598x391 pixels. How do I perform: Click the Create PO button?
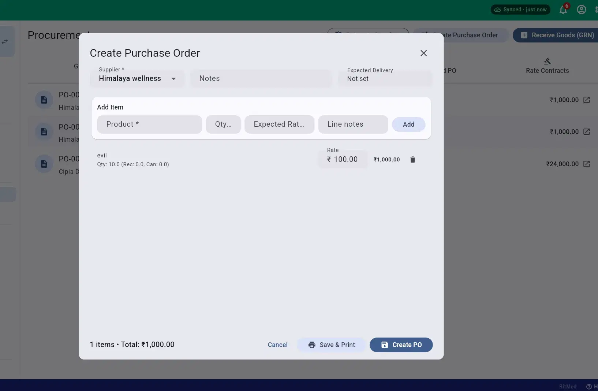coord(401,345)
